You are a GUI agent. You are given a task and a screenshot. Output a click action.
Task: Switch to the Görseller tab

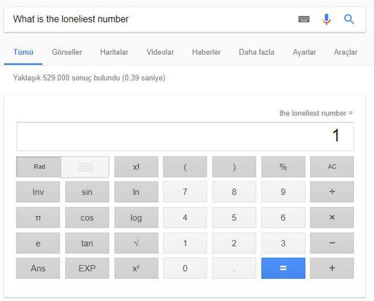(67, 52)
